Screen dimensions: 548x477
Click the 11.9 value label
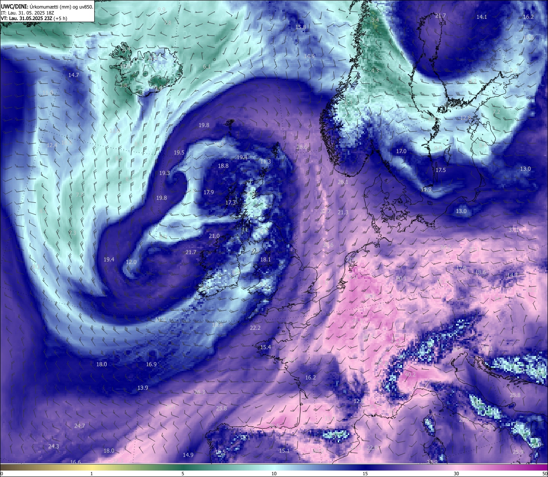[426, 190]
